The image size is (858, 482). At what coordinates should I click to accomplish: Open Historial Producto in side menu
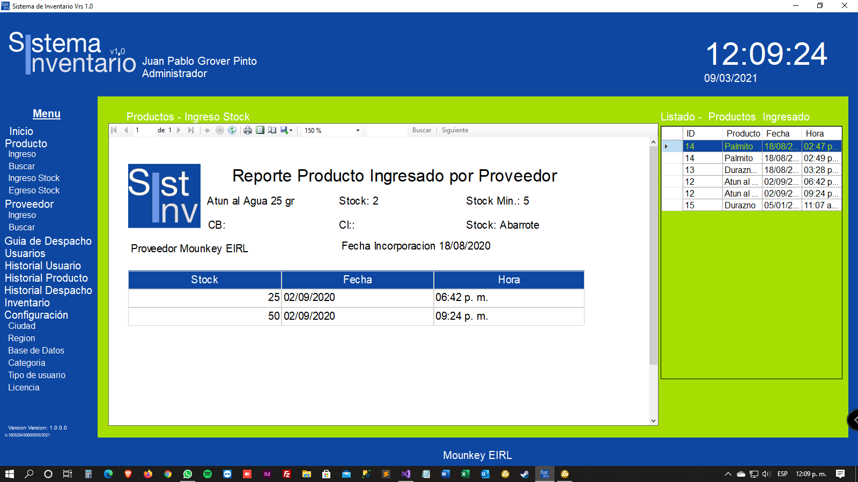(46, 278)
